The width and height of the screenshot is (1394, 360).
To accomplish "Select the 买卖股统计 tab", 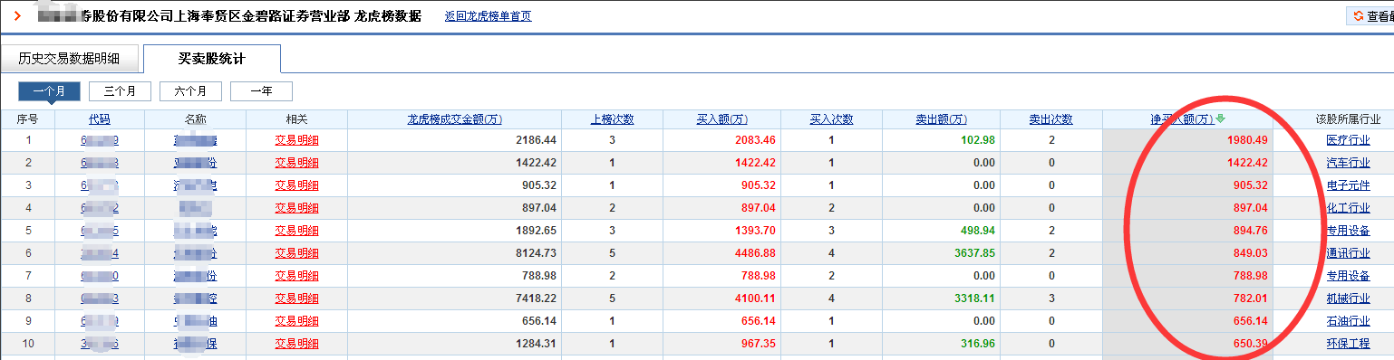I will (x=212, y=59).
